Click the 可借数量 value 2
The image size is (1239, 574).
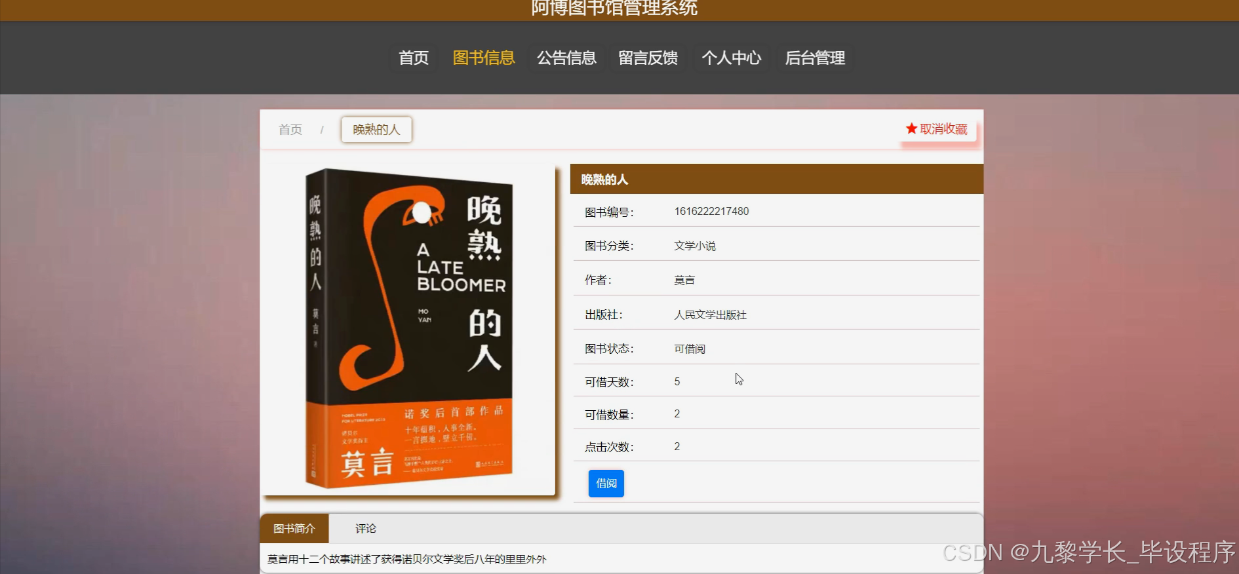pyautogui.click(x=677, y=413)
